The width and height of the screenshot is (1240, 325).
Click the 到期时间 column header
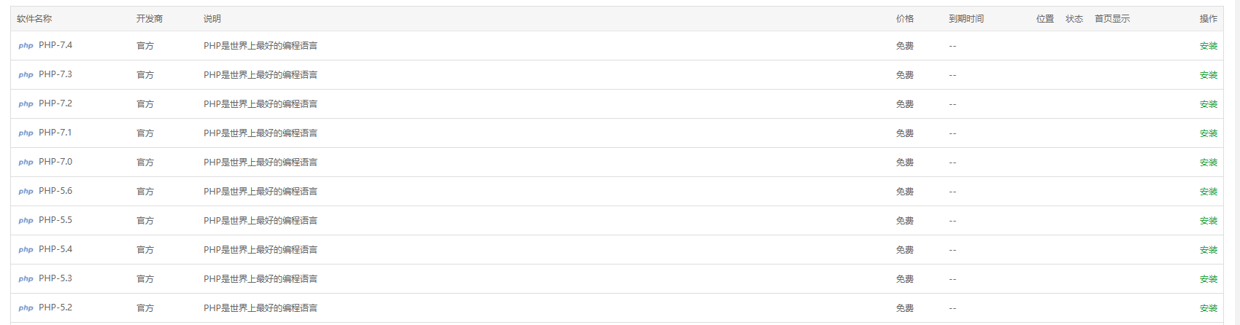966,19
